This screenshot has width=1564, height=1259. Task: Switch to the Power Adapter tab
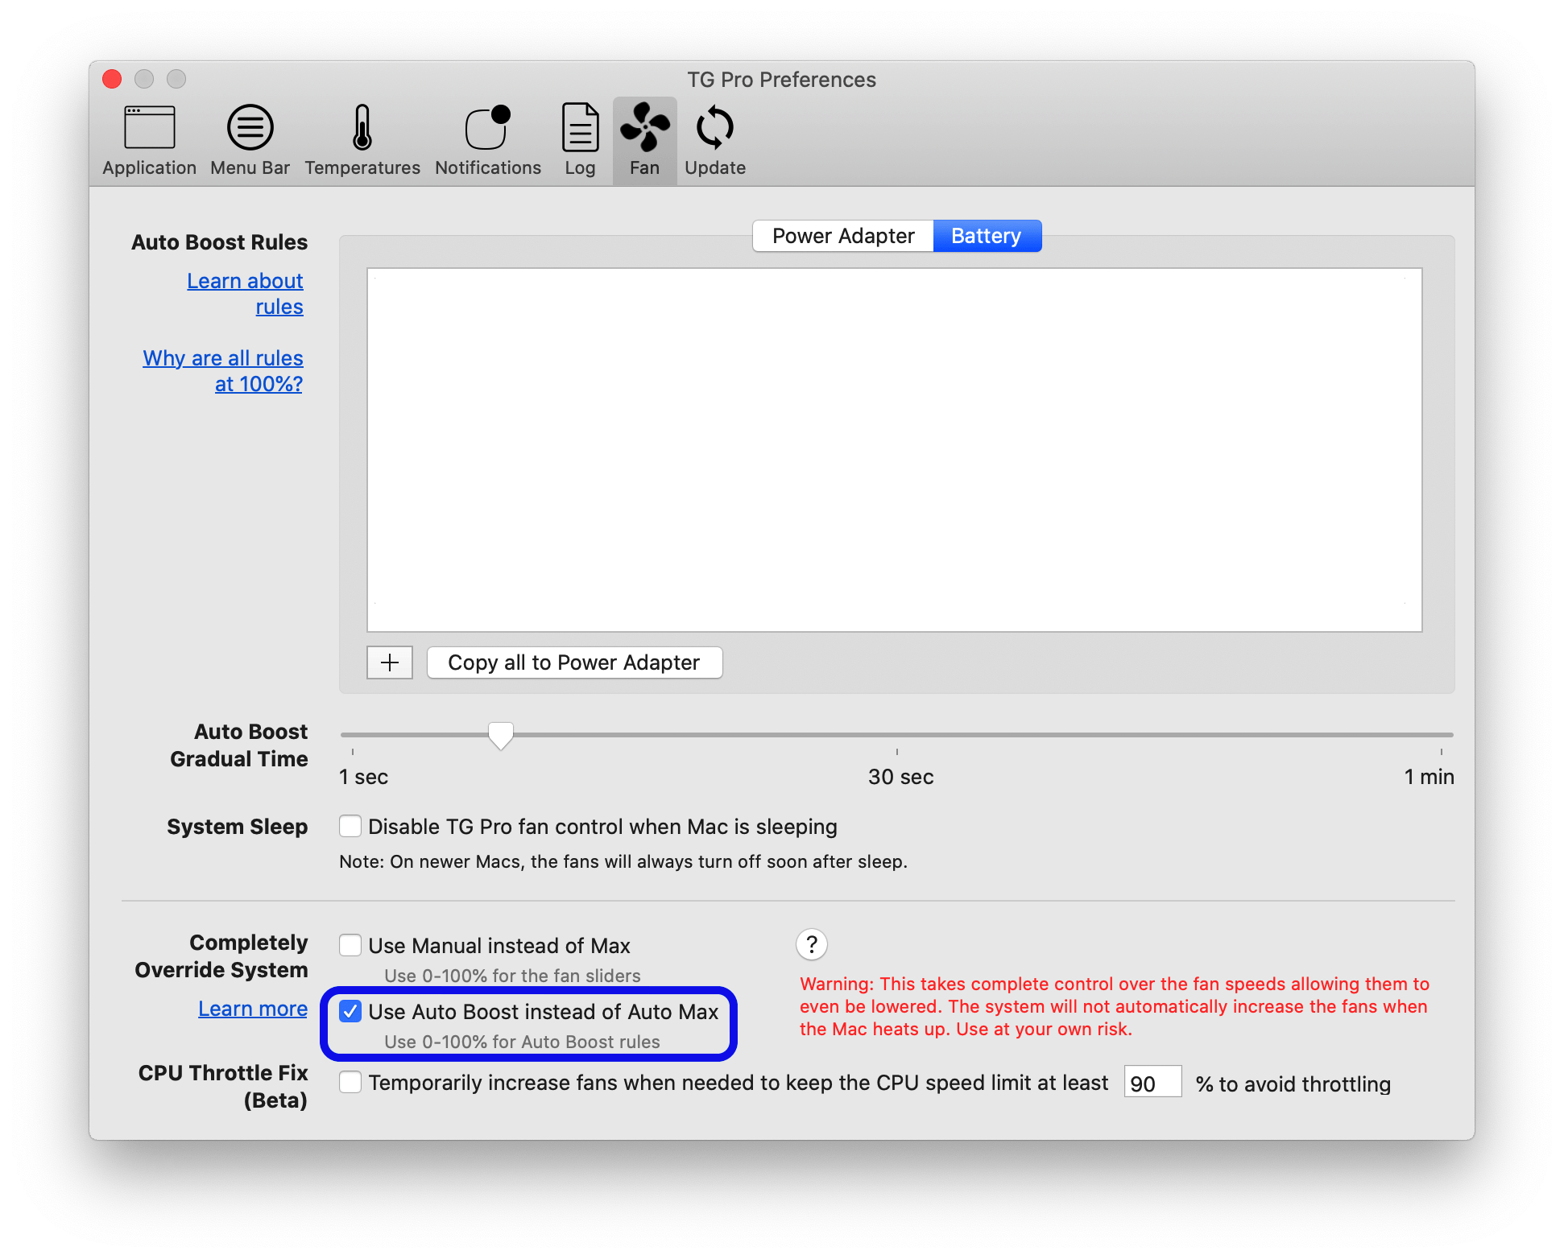coord(843,236)
